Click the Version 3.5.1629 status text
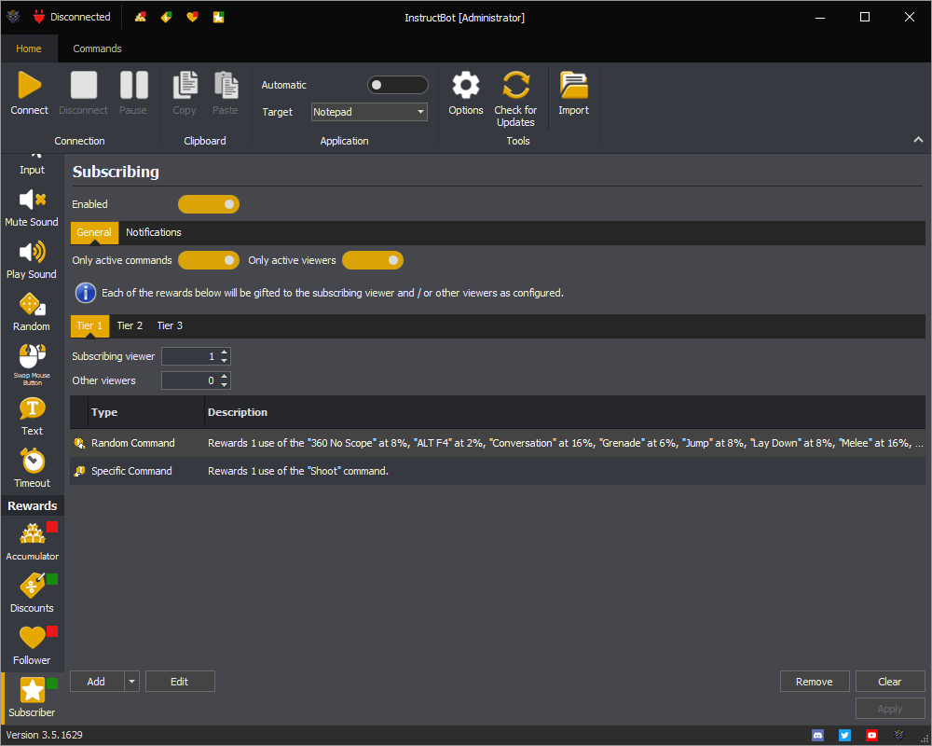 pyautogui.click(x=44, y=736)
